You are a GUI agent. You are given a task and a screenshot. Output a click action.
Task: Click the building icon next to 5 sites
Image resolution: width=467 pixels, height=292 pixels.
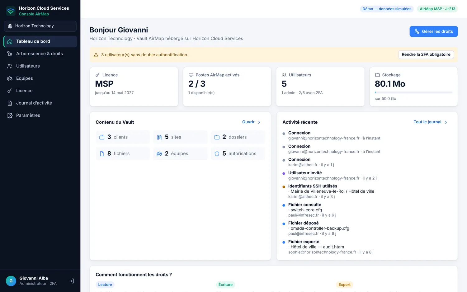(x=159, y=137)
